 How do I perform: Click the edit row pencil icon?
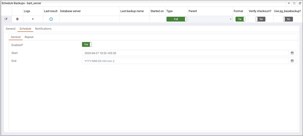click(6, 19)
